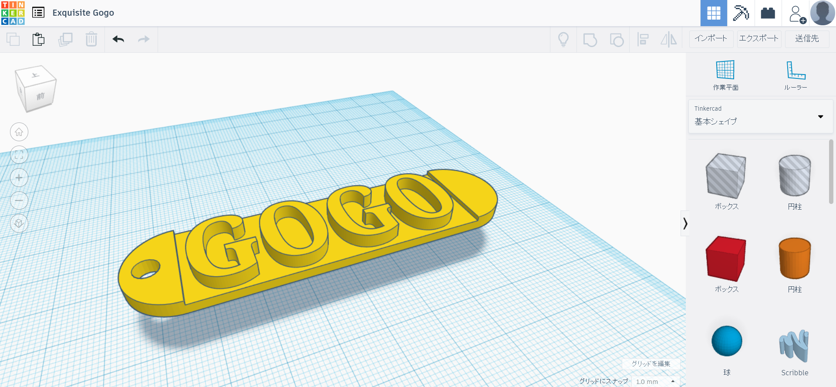Open the 基本シェイプ shapes dropdown
Screen dimensions: 836x387
[760, 116]
